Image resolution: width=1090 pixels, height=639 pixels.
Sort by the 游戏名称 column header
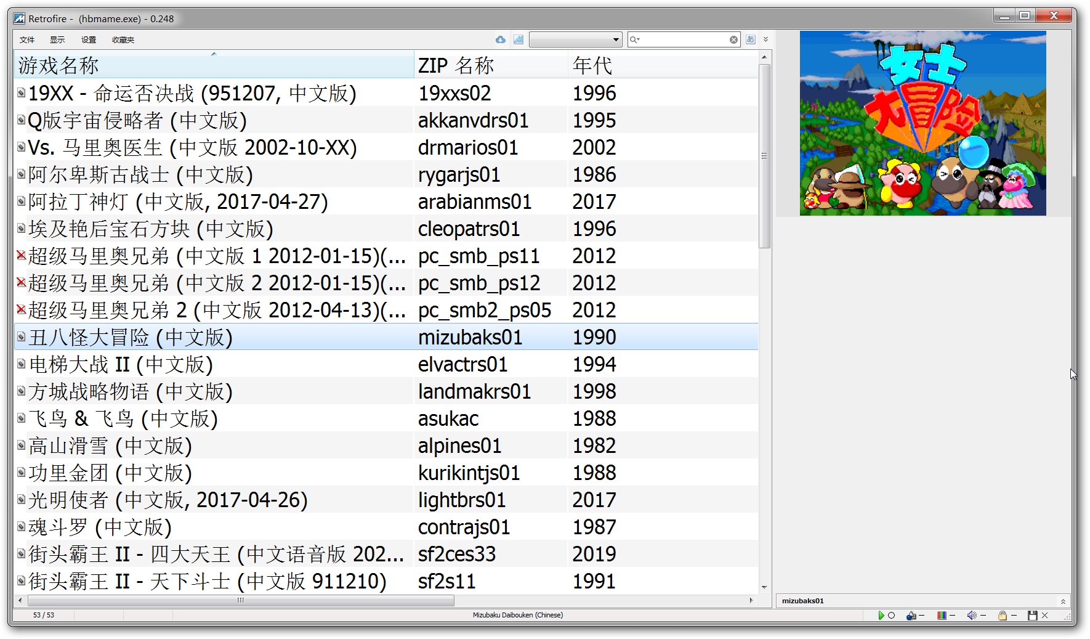click(x=214, y=65)
